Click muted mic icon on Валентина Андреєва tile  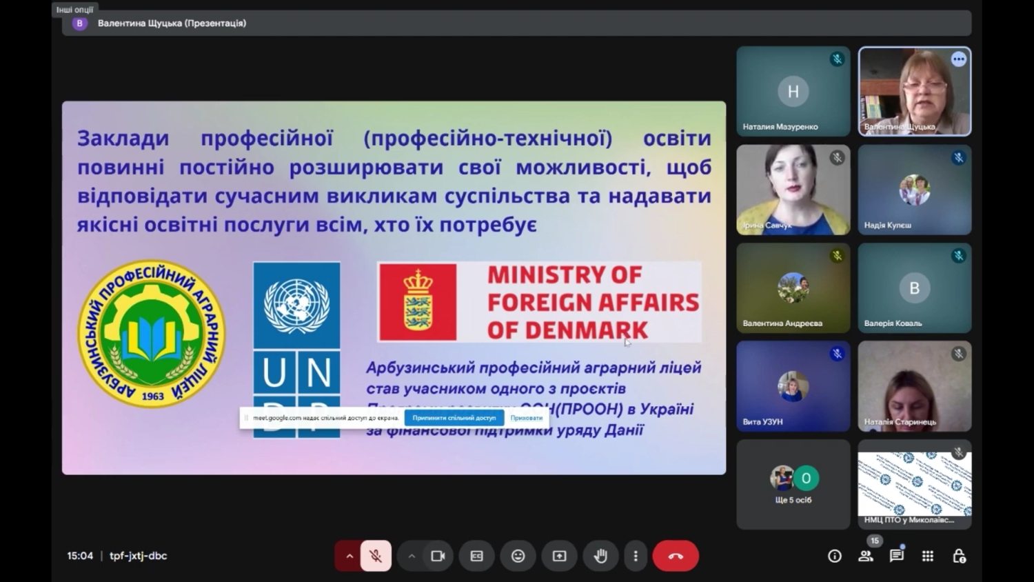point(838,256)
